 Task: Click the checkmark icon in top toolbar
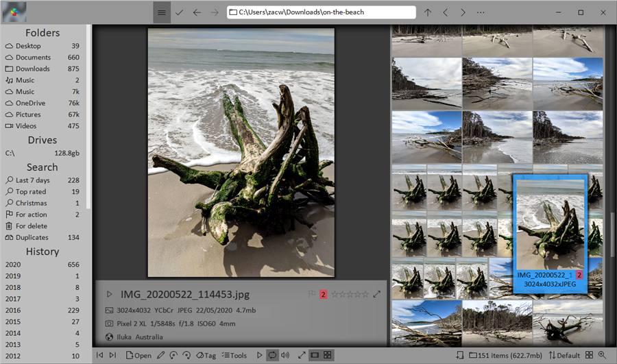(180, 12)
